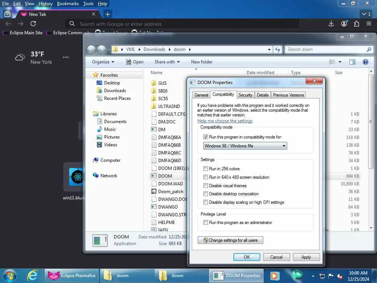The height and width of the screenshot is (283, 377).
Task: Launch Internet Explorer from taskbar
Action: pos(32,276)
